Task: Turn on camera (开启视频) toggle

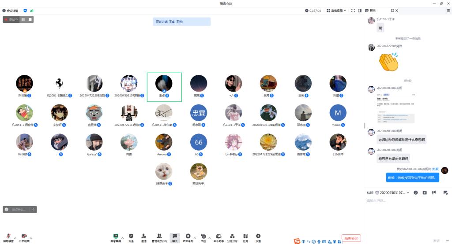Action: click(x=24, y=237)
